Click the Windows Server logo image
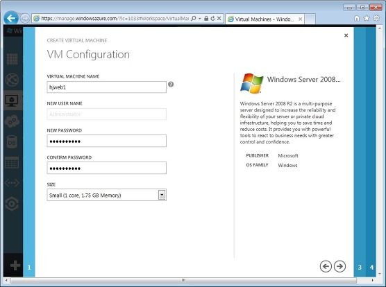 click(251, 83)
